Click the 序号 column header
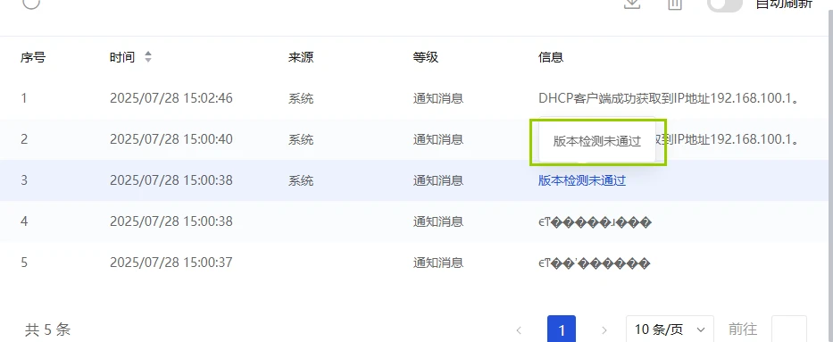Screen dimensions: 833x342 pyautogui.click(x=33, y=57)
